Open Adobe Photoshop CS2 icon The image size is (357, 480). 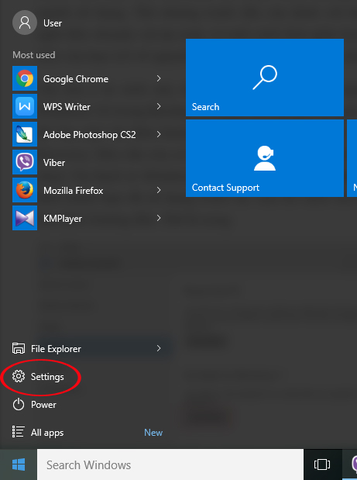(x=25, y=134)
